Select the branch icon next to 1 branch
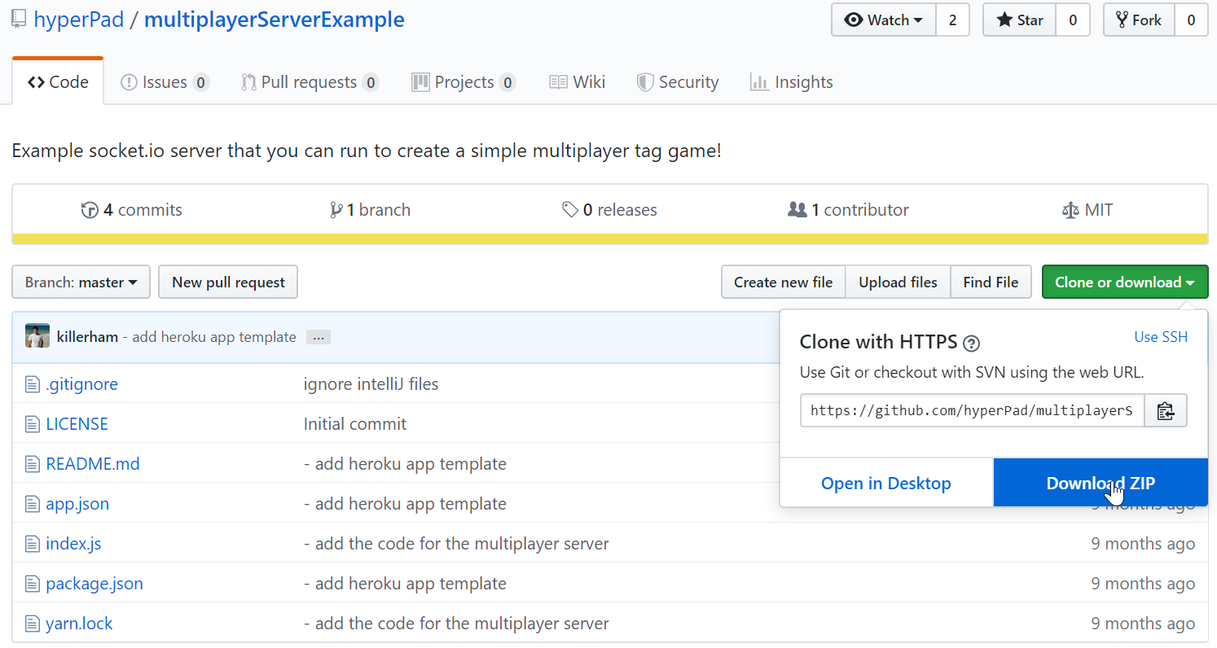 336,209
